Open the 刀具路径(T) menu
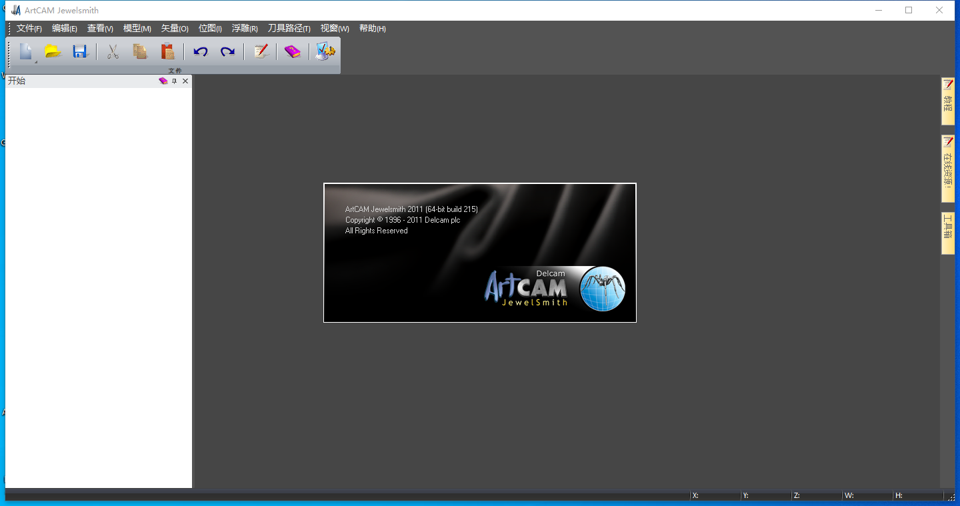 tap(289, 29)
